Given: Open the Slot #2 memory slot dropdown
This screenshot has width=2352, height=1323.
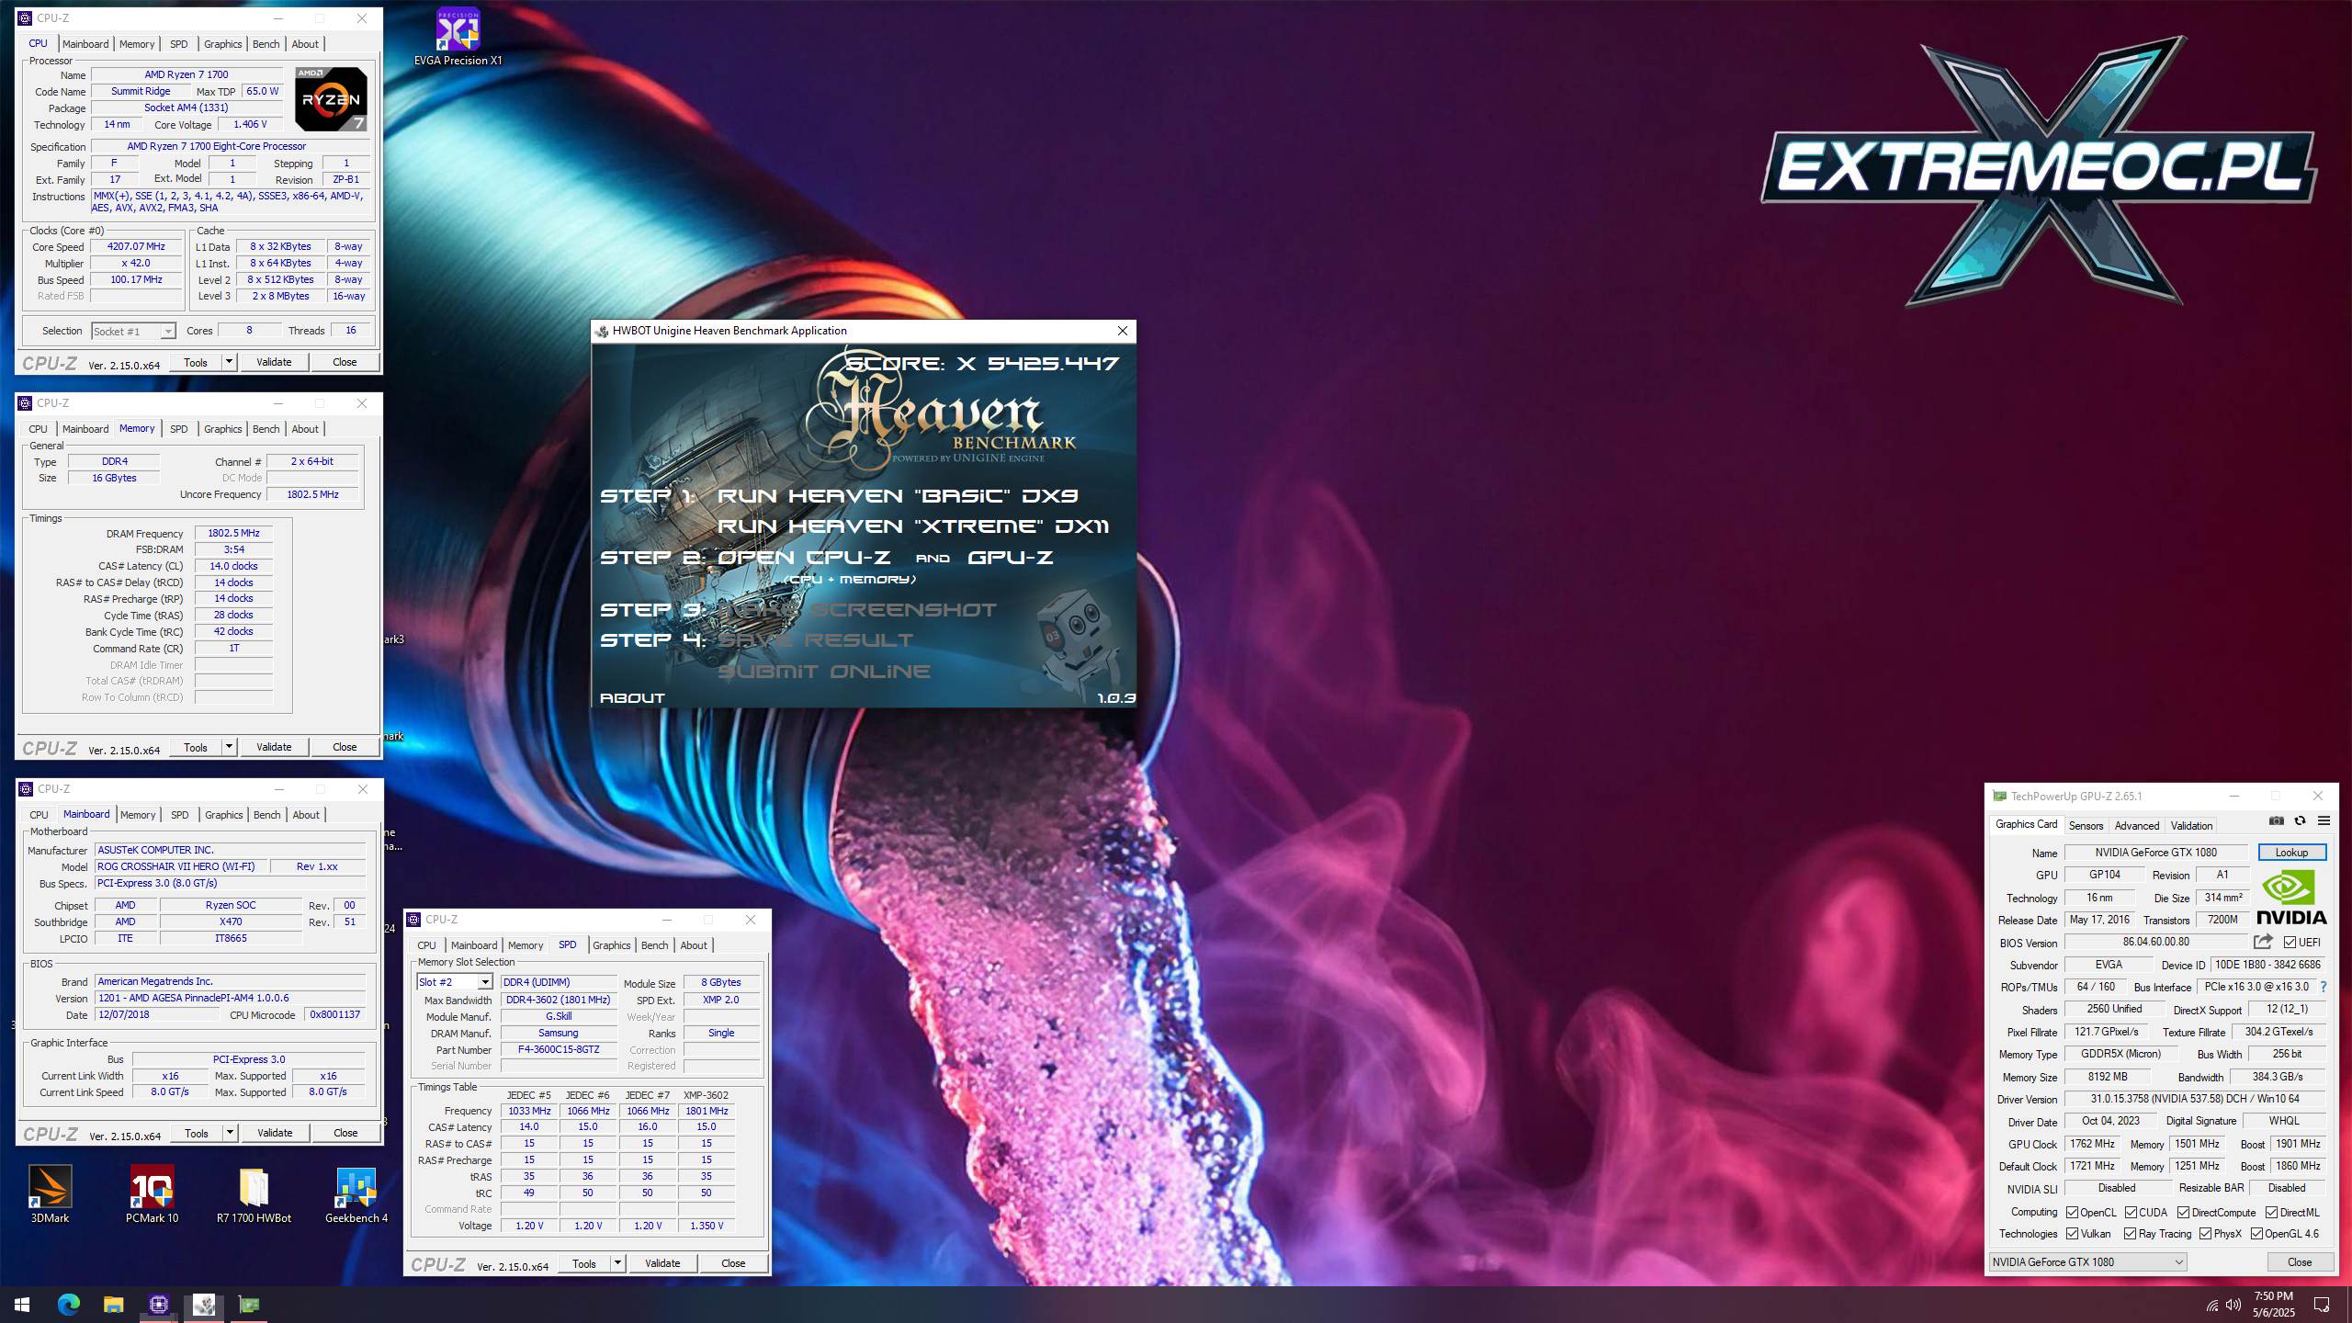Looking at the screenshot, I should [x=455, y=982].
